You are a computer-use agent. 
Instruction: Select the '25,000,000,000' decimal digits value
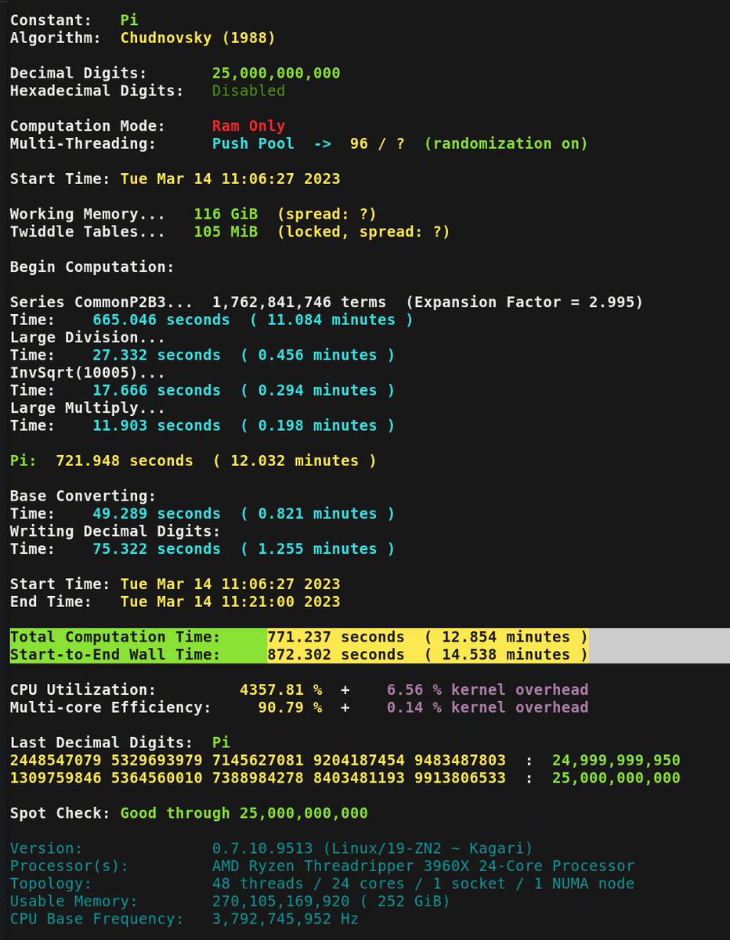click(x=276, y=73)
